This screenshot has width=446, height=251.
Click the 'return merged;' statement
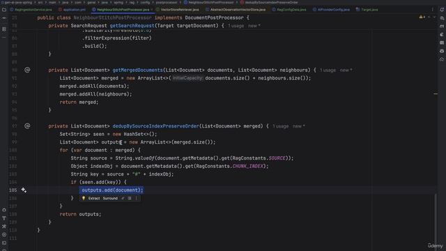pyautogui.click(x=79, y=102)
